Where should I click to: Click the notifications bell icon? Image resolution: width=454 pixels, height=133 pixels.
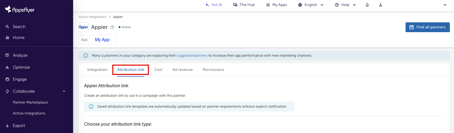pyautogui.click(x=367, y=5)
